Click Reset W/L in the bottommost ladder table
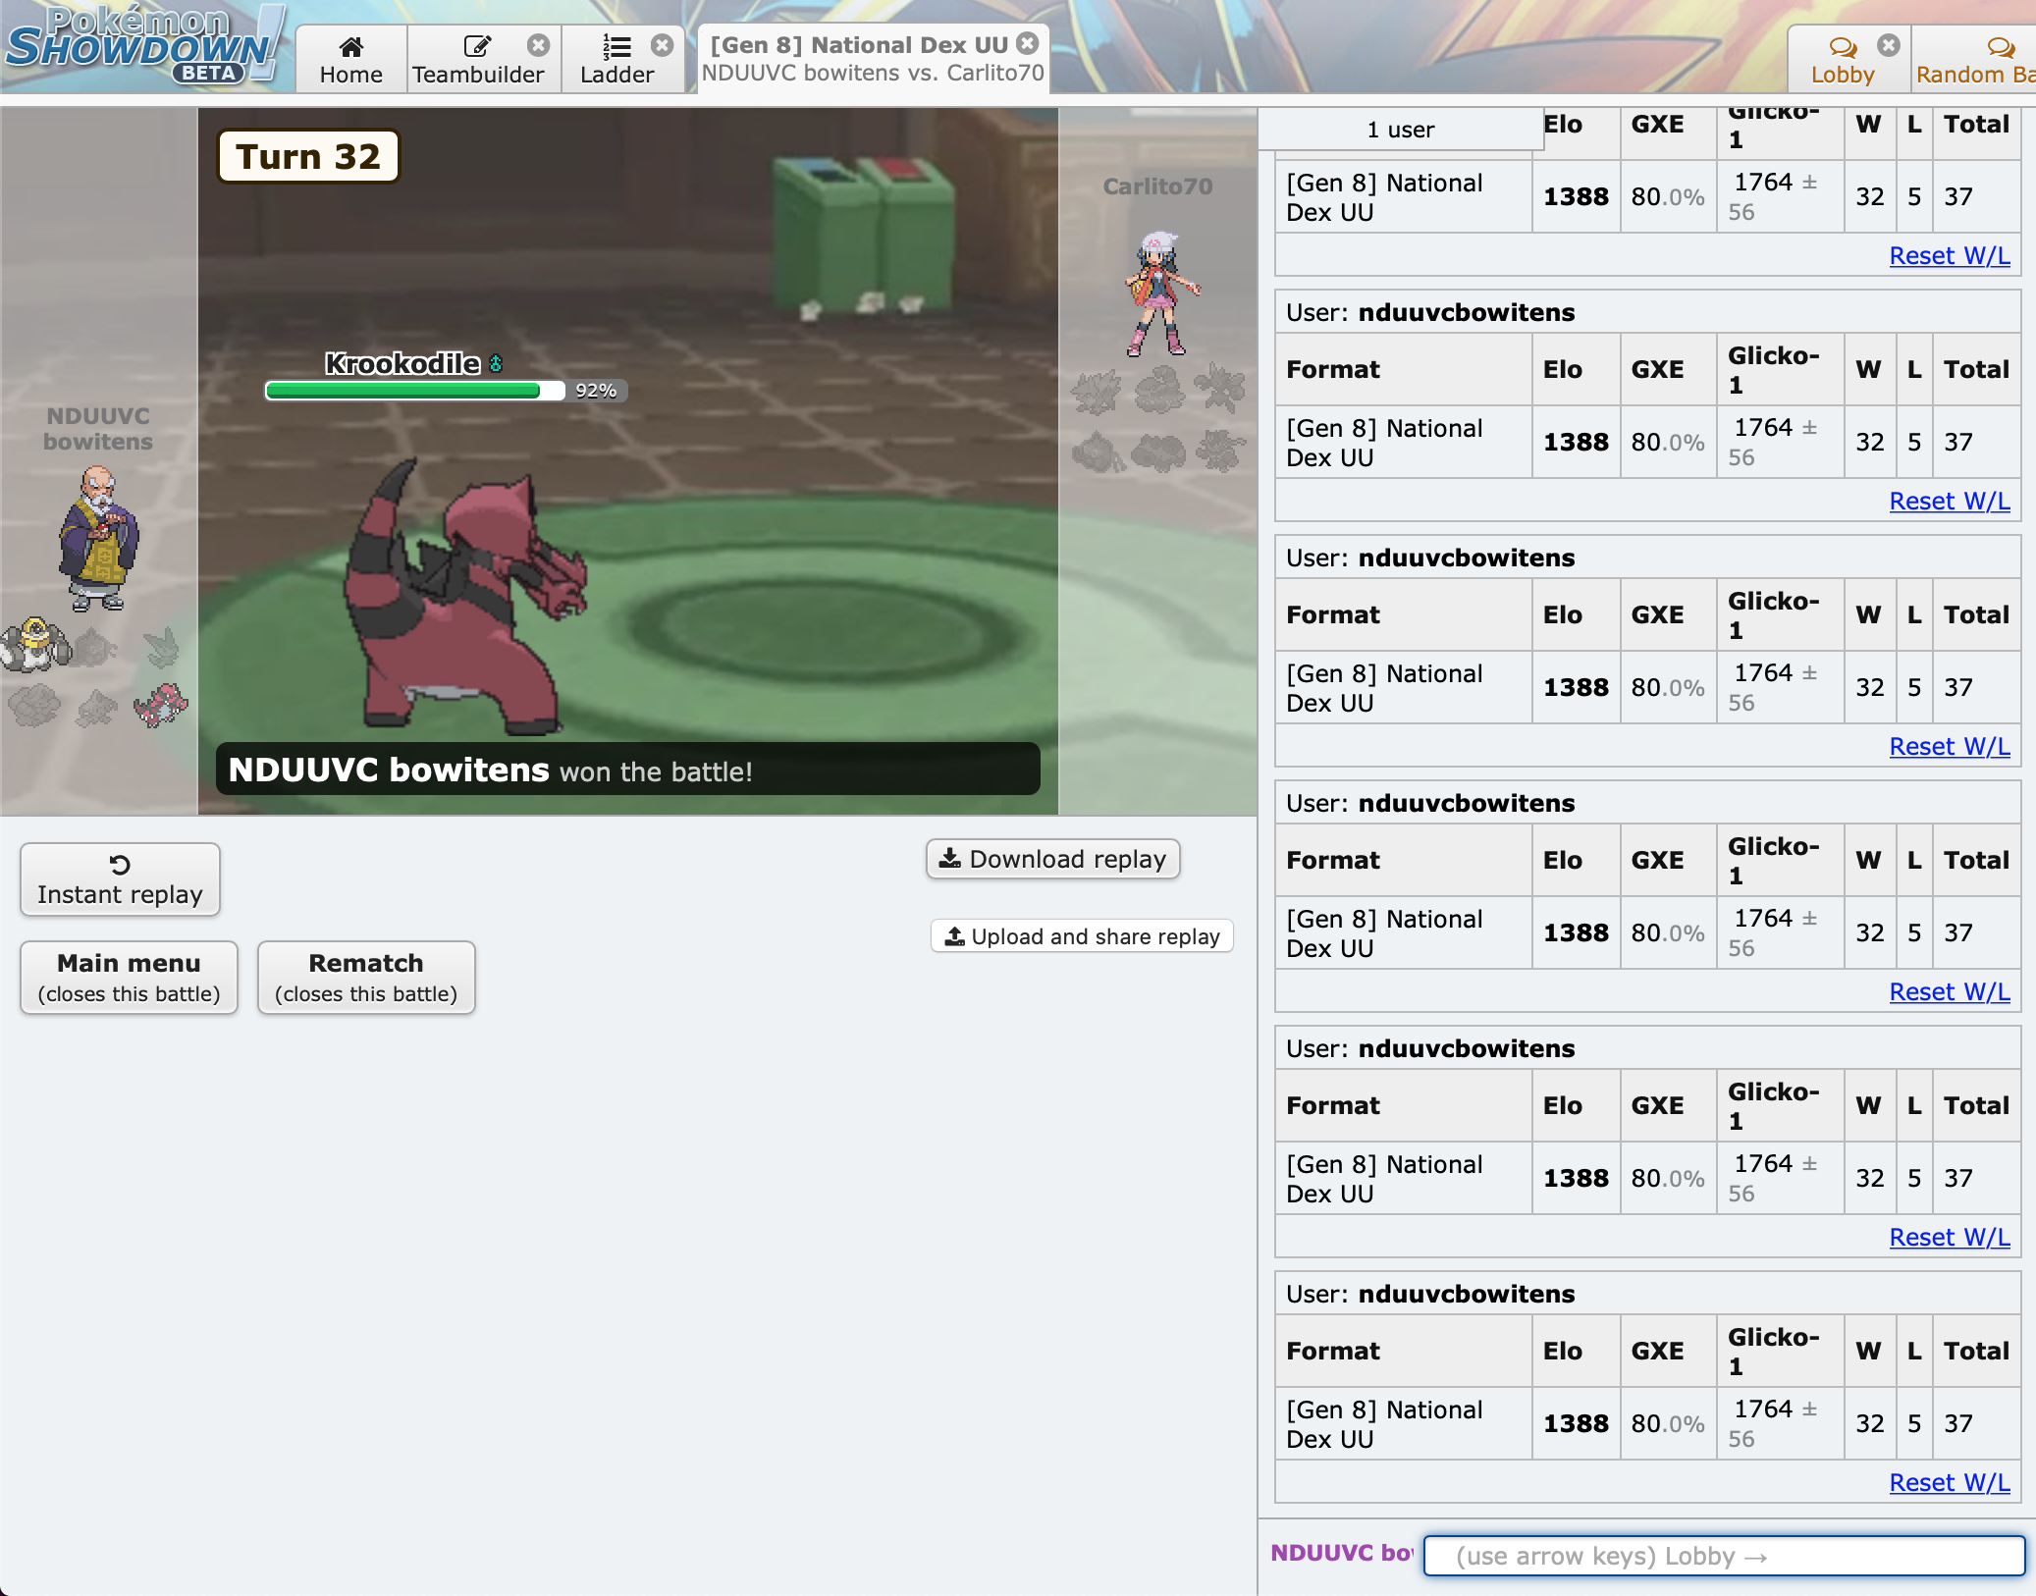Image resolution: width=2036 pixels, height=1596 pixels. (x=1949, y=1482)
